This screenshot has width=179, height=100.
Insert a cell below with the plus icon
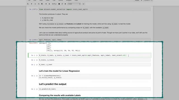[x=32, y=4]
